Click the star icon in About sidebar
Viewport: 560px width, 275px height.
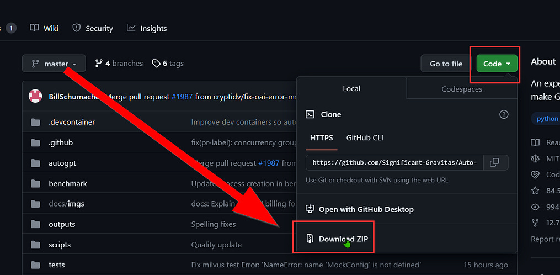(535, 191)
